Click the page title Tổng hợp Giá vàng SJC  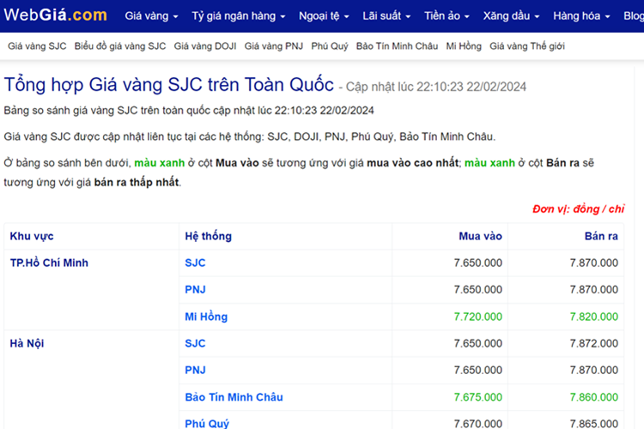coord(169,85)
